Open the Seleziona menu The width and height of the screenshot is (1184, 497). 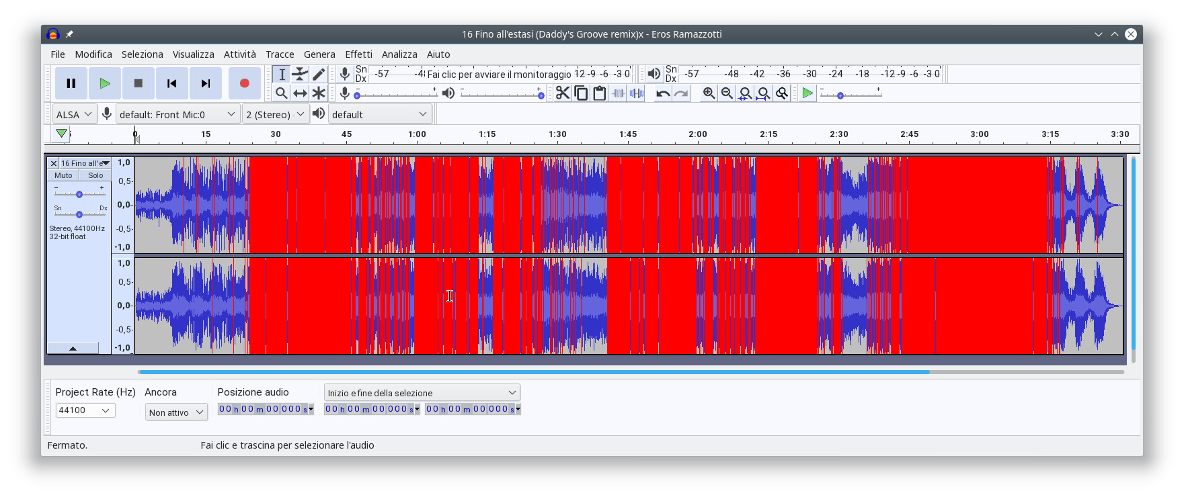click(x=142, y=54)
